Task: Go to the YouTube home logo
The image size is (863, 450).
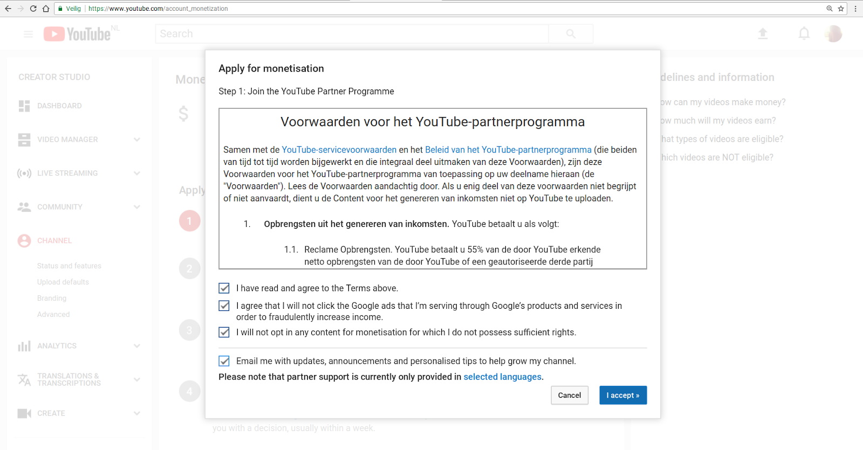Action: 78,34
